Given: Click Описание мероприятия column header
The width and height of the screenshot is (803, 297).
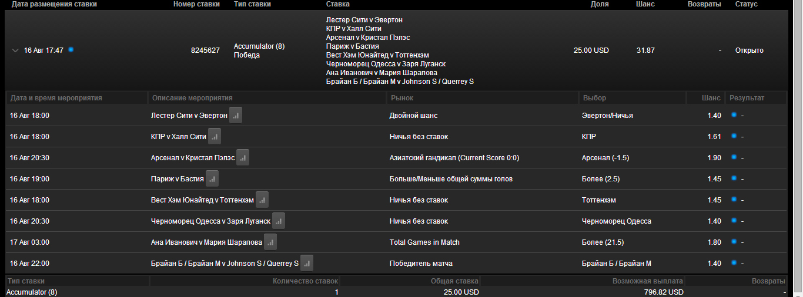Looking at the screenshot, I should [192, 98].
